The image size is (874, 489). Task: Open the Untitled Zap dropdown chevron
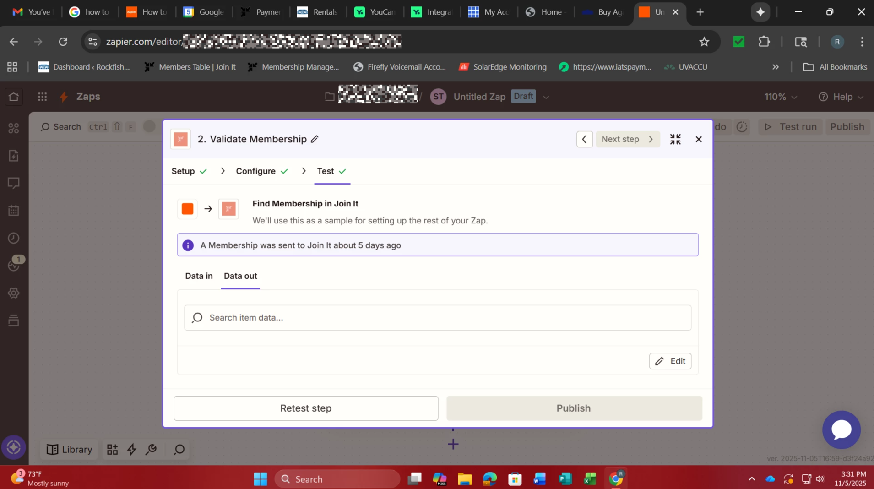(x=546, y=97)
